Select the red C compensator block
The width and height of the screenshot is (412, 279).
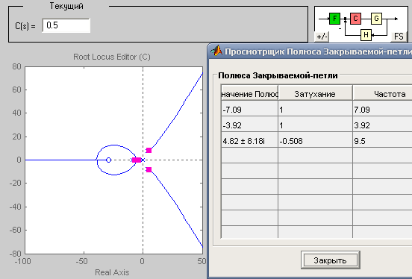point(355,19)
